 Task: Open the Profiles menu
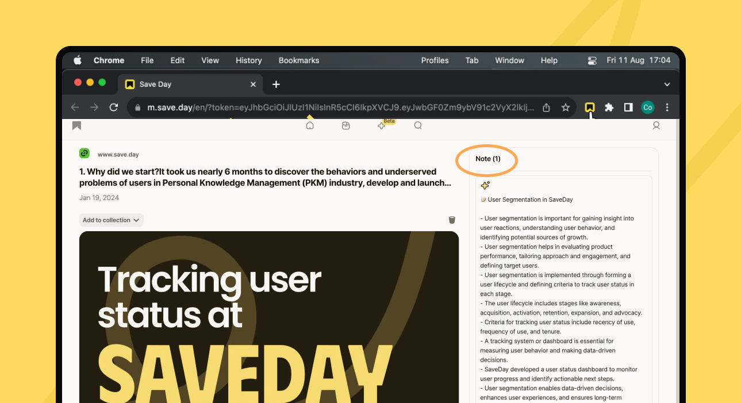coord(435,60)
